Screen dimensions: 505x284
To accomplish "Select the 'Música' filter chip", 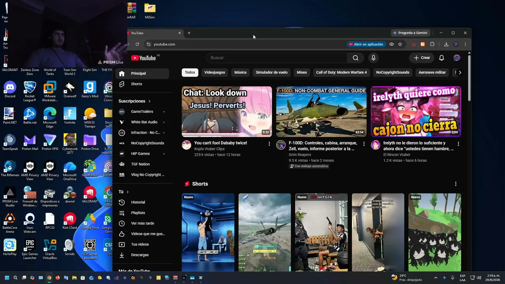I will [240, 73].
